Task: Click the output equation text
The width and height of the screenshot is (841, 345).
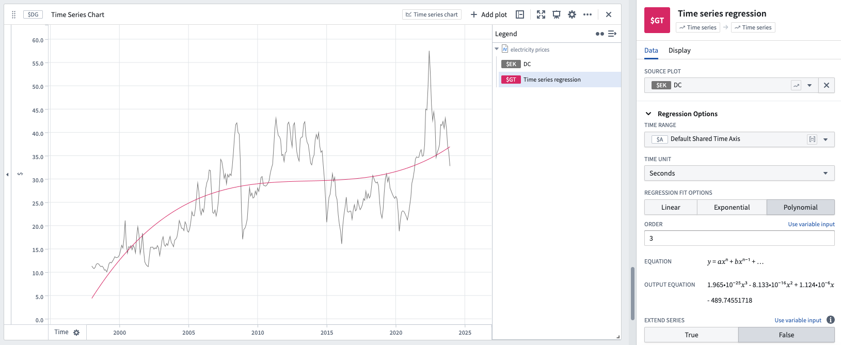Action: 770,292
